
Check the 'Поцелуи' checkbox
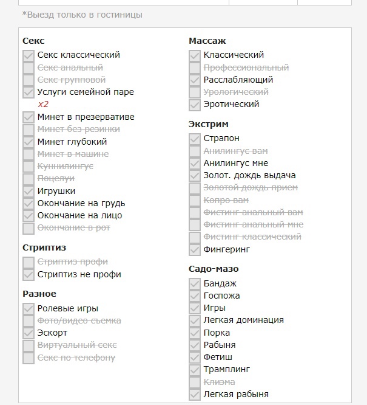pyautogui.click(x=29, y=179)
